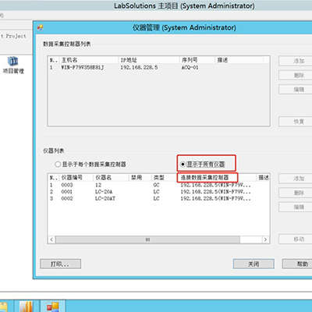Click 编辑 button beside the controller list
312x312 pixels.
296,89
